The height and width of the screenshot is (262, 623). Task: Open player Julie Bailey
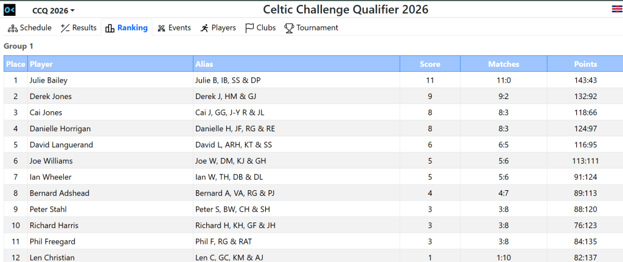[x=48, y=80]
